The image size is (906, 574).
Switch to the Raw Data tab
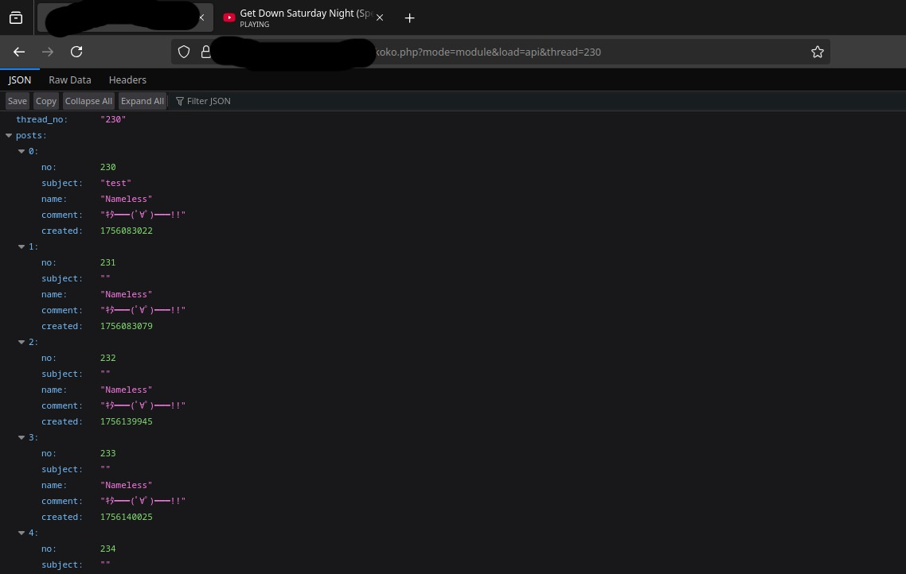tap(70, 80)
